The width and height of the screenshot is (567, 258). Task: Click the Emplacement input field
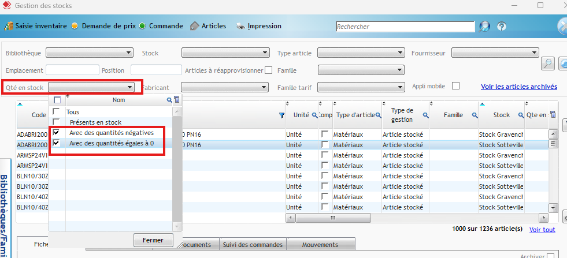tap(72, 70)
